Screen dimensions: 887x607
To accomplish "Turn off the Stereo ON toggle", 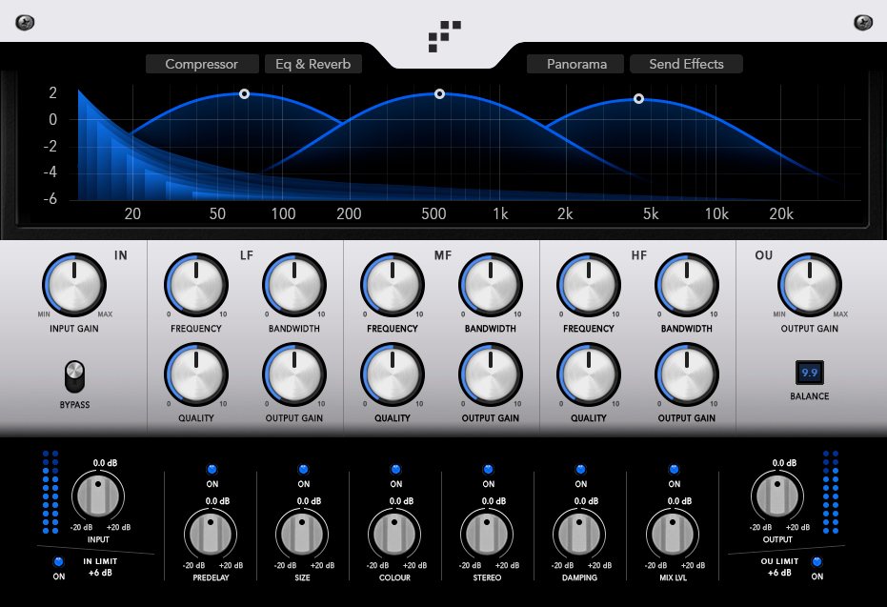I will [488, 469].
